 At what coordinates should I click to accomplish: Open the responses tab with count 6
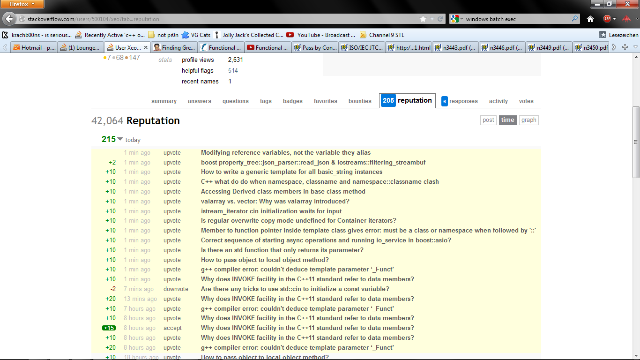(460, 101)
